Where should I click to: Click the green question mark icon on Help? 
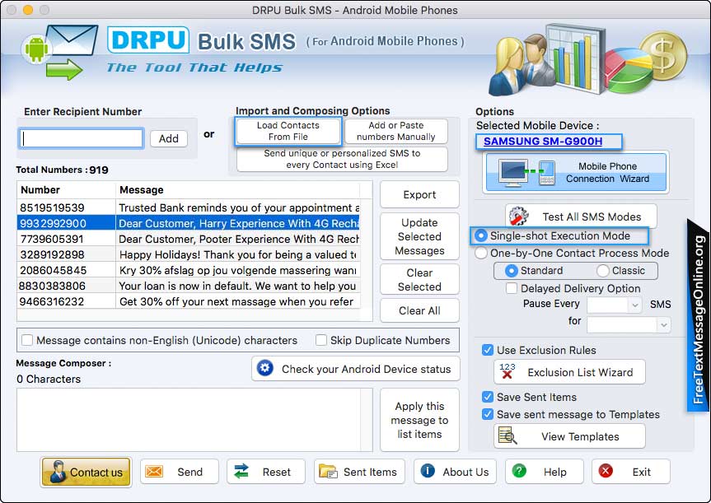[x=519, y=471]
